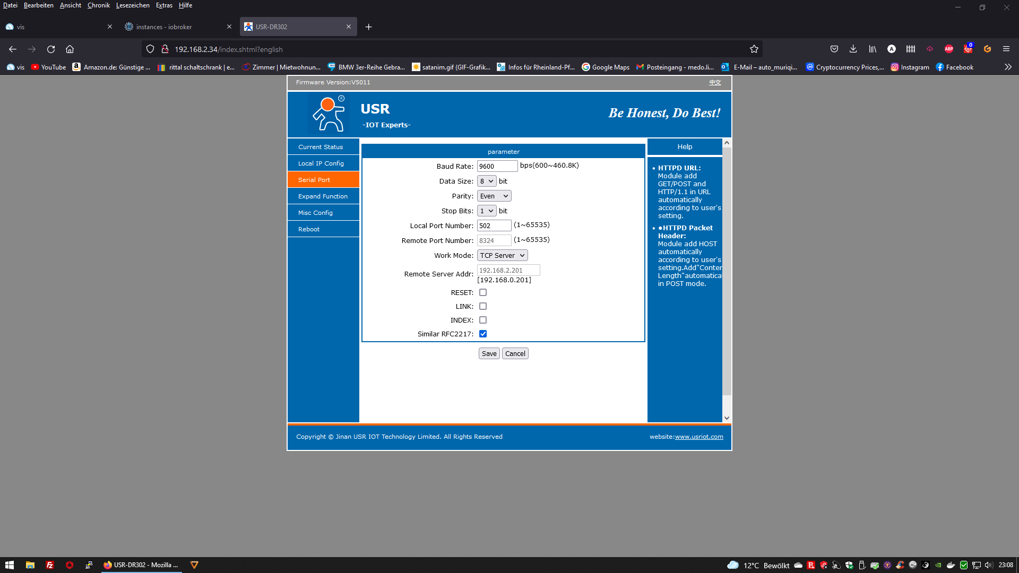Click into the Baud Rate input field
This screenshot has height=573, width=1019.
pyautogui.click(x=497, y=166)
